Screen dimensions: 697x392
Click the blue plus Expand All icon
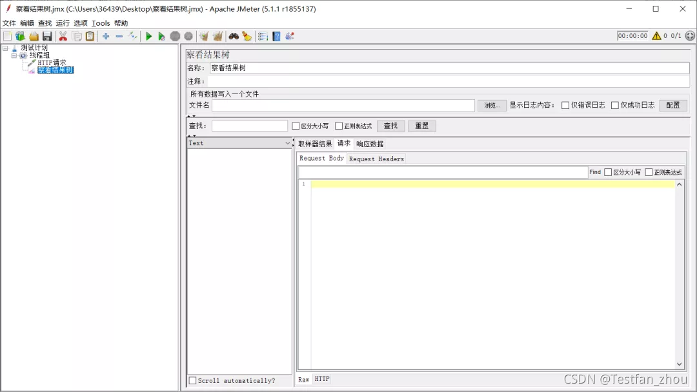click(106, 36)
